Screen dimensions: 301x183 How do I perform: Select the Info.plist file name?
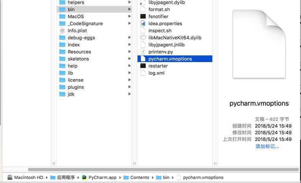click(x=77, y=31)
